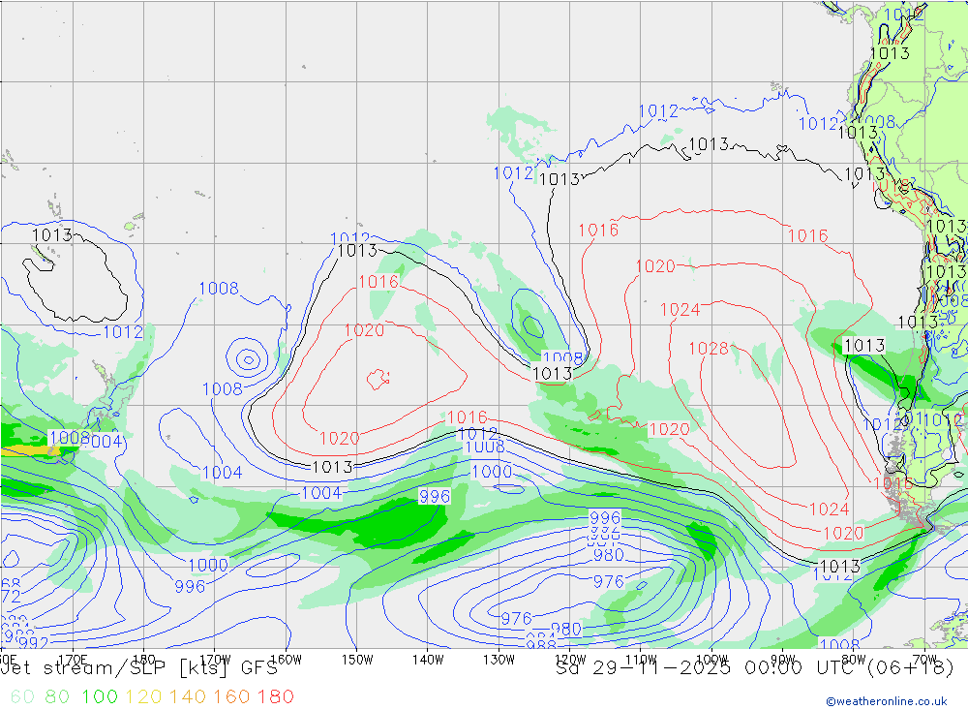Image resolution: width=968 pixels, height=710 pixels.
Task: Click the 140W longitude axis label
Action: tap(428, 660)
